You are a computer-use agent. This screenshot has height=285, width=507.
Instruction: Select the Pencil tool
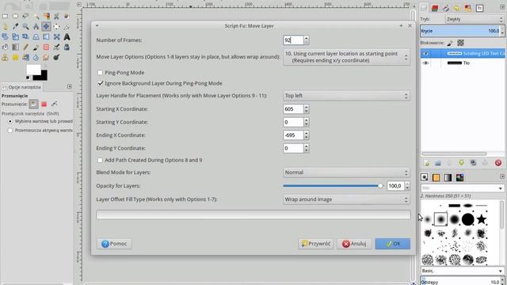(x=25, y=47)
